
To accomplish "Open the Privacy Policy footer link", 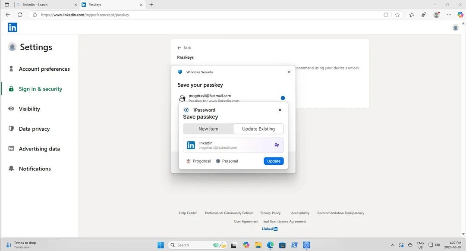I will click(271, 213).
